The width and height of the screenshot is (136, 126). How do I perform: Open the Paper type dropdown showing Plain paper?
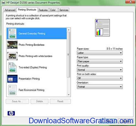[x=100, y=61]
